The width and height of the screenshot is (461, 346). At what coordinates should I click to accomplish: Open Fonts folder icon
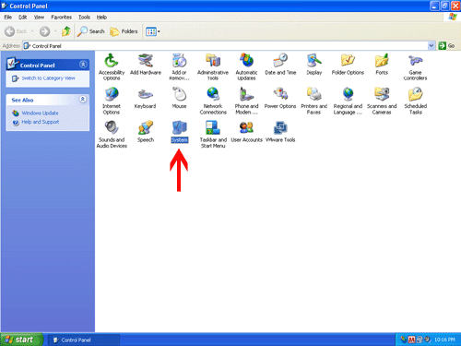[382, 61]
